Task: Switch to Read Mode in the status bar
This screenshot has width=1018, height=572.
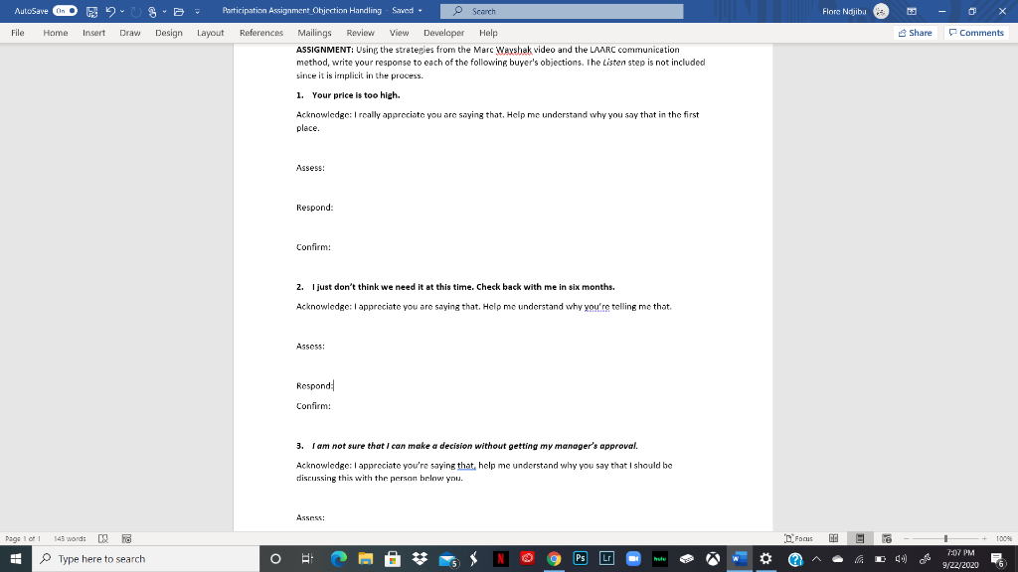Action: coord(833,537)
